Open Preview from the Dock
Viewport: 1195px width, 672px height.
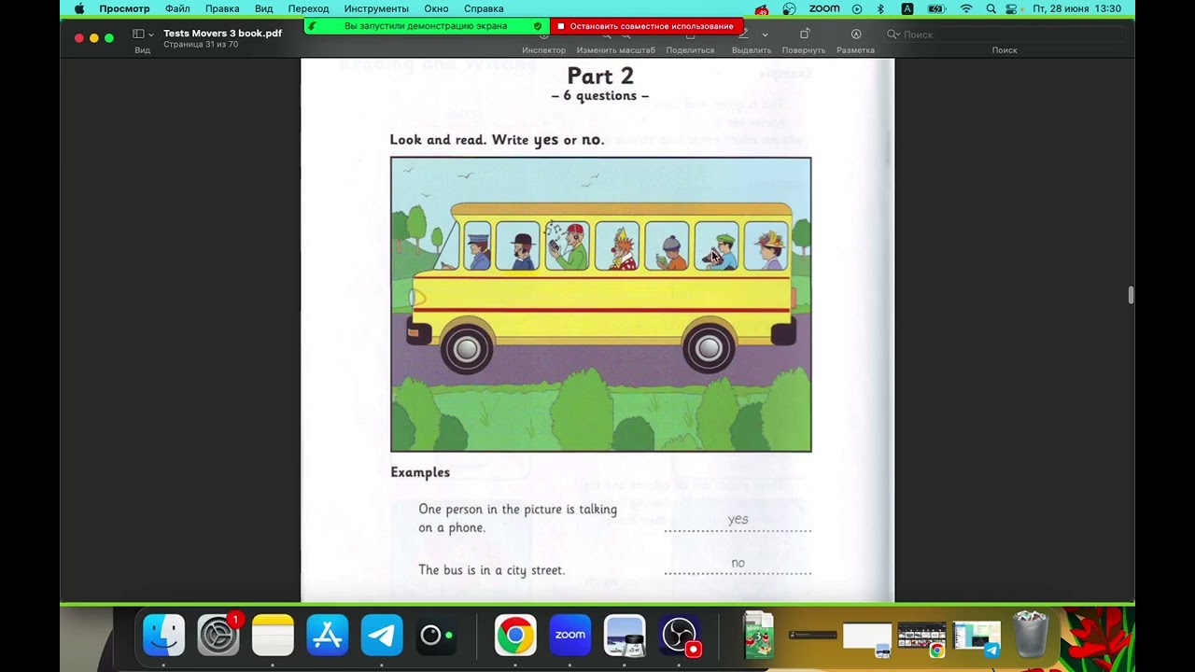pyautogui.click(x=625, y=636)
